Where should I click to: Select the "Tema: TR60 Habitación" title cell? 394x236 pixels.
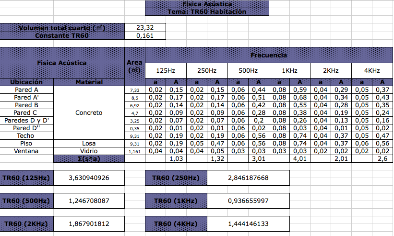[207, 11]
